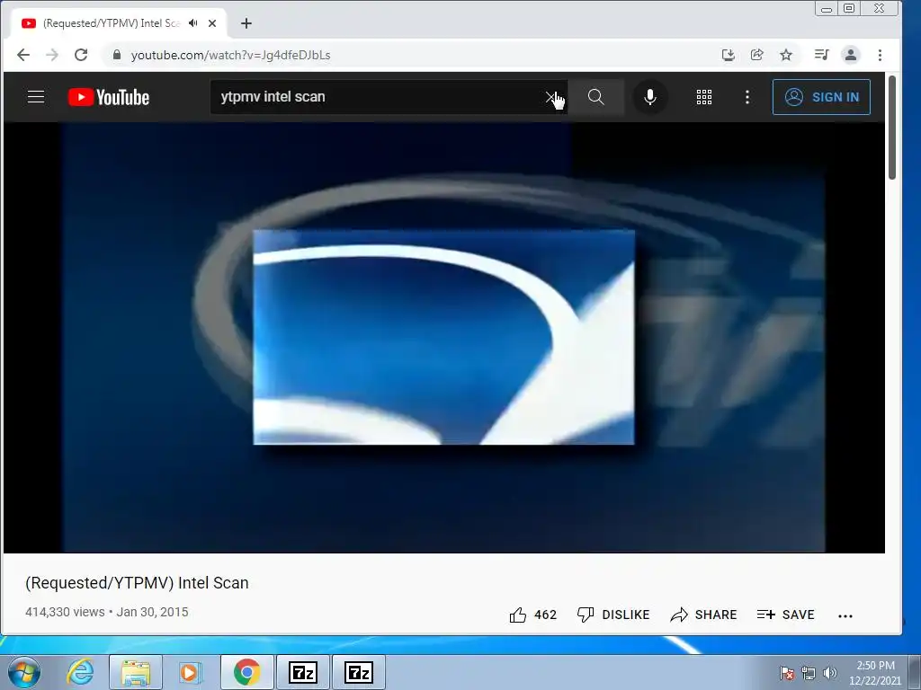Bookmark this page with the star
This screenshot has height=690, width=921.
(x=786, y=55)
